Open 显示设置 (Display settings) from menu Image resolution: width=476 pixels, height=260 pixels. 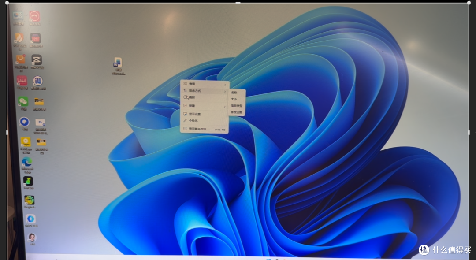point(205,114)
